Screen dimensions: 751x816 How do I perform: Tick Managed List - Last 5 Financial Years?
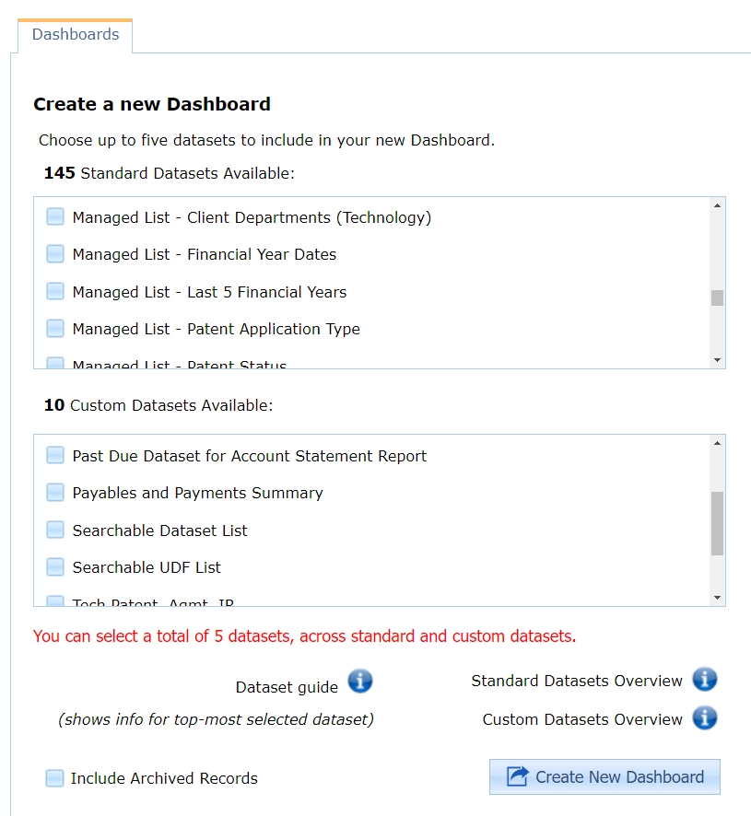tap(55, 292)
